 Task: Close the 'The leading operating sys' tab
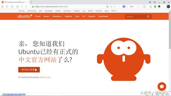coord(28,2)
